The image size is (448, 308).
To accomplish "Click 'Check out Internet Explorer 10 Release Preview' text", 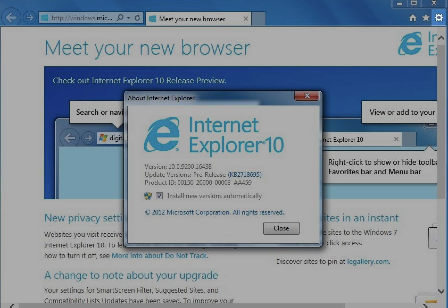I will 139,80.
